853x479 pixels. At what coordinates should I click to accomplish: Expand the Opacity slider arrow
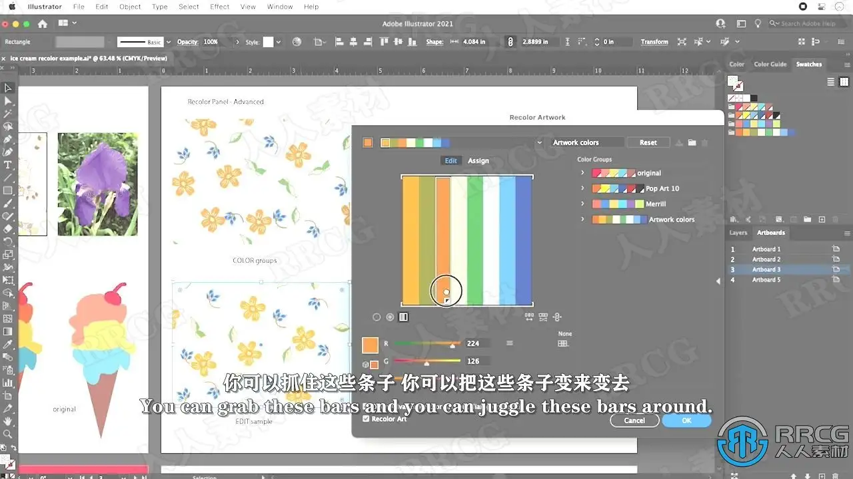(x=237, y=42)
